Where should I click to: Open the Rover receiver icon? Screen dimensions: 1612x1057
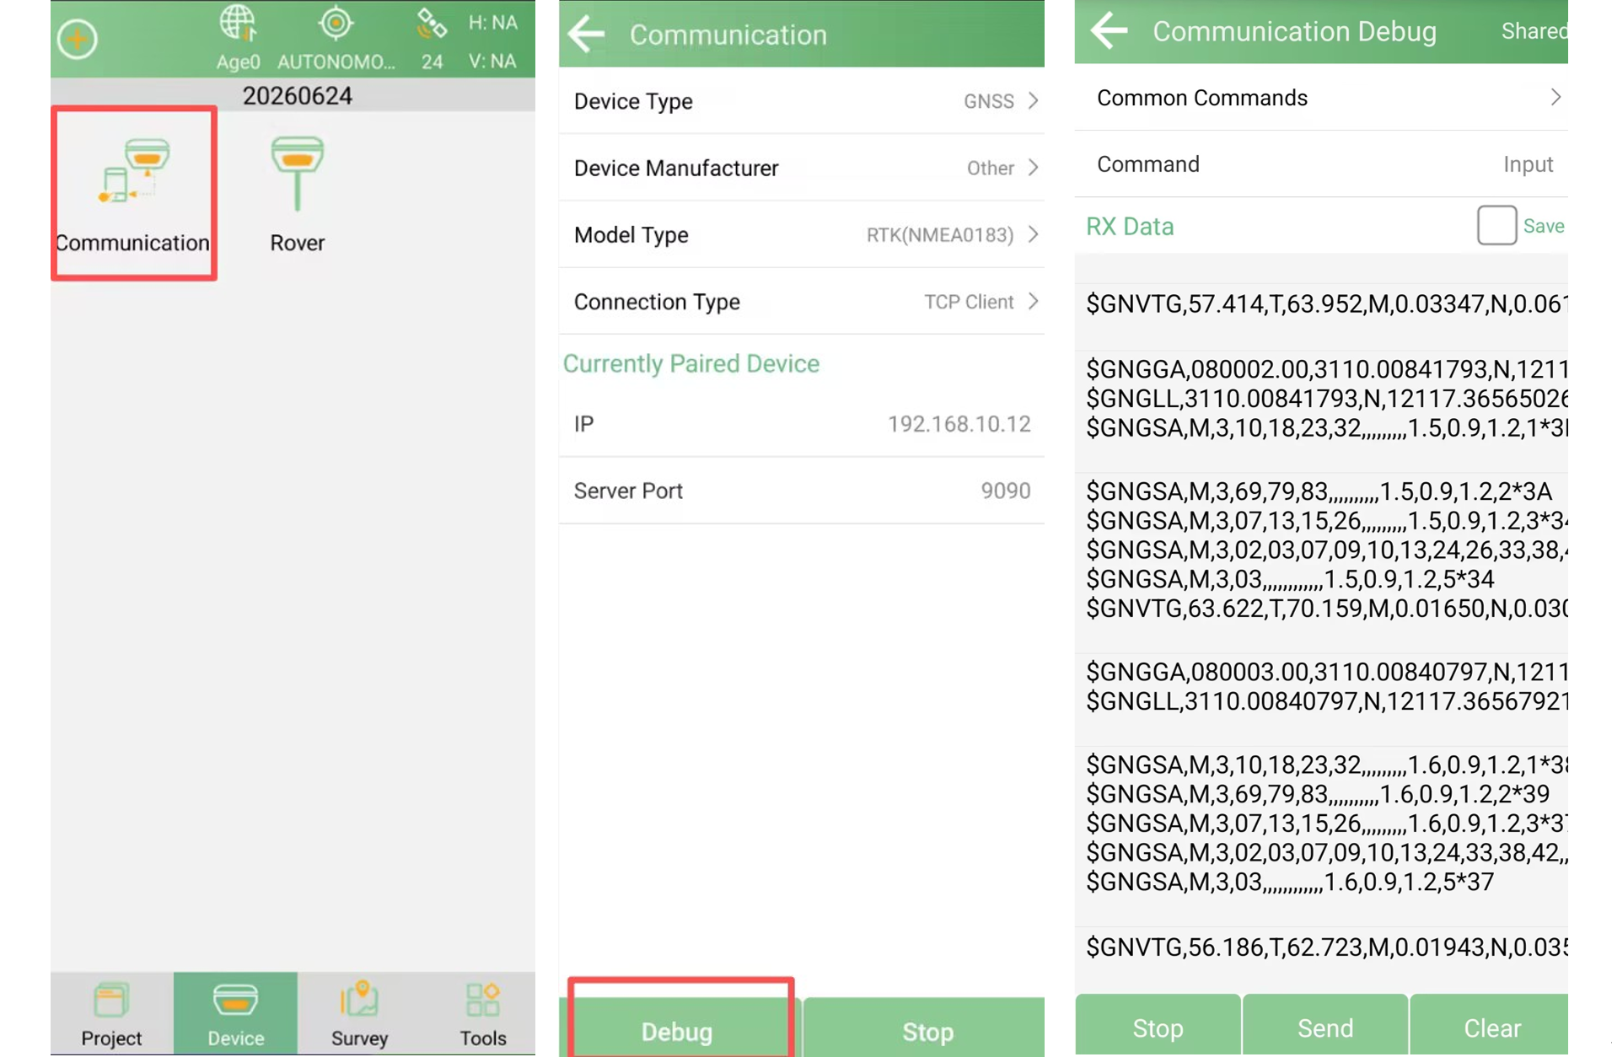pyautogui.click(x=297, y=193)
